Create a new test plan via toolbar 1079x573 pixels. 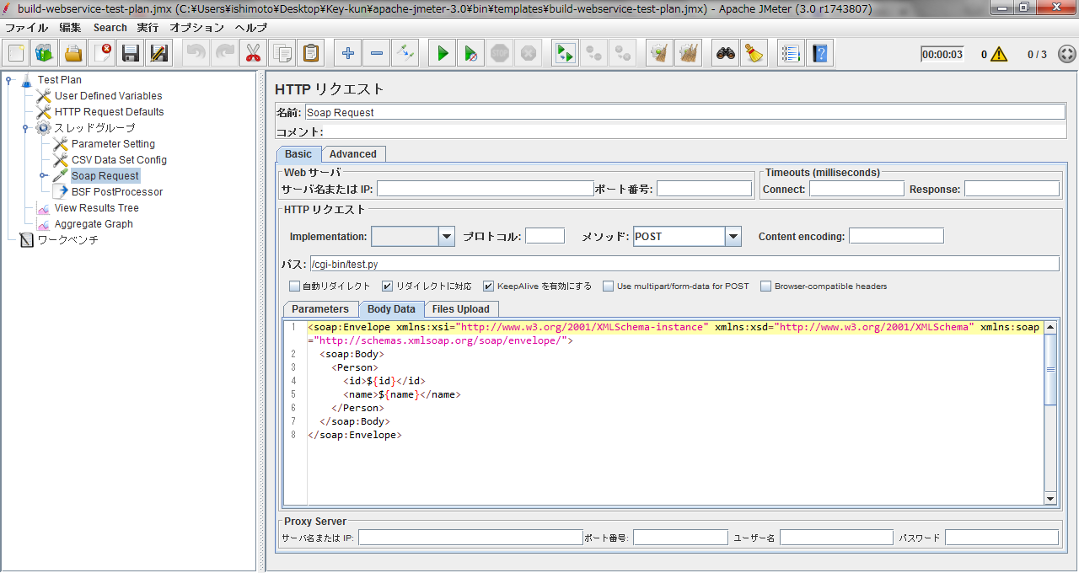point(16,53)
